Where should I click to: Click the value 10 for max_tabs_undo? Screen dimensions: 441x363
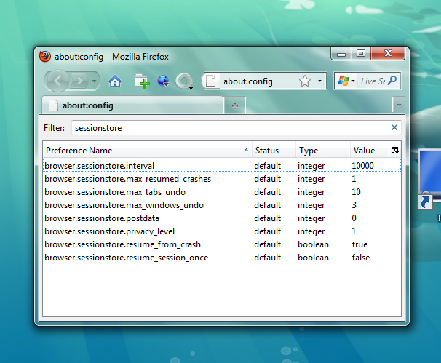356,192
